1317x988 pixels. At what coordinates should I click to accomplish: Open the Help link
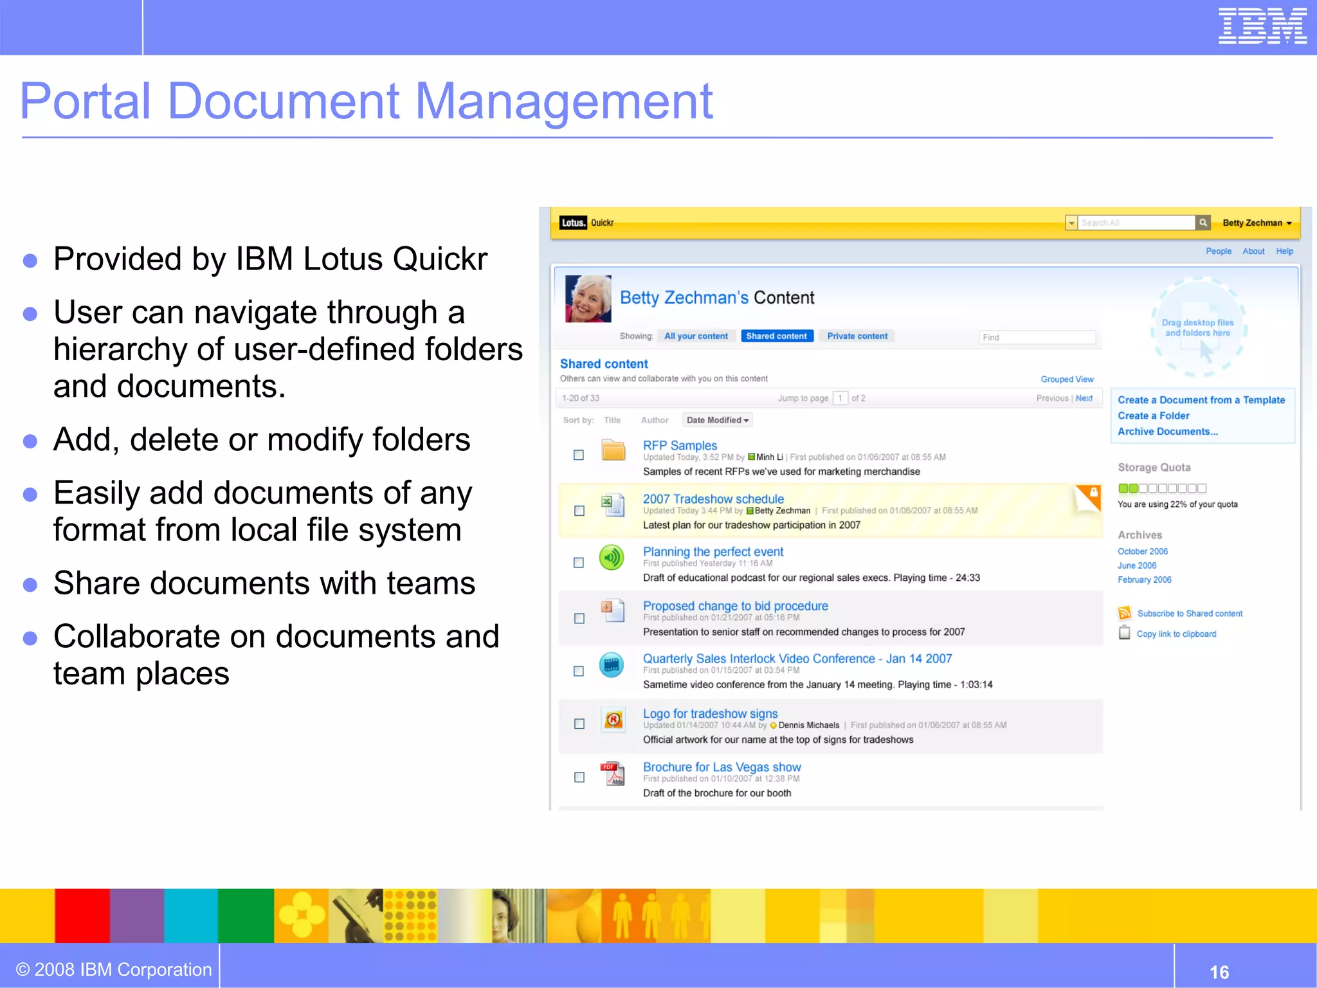tap(1284, 251)
